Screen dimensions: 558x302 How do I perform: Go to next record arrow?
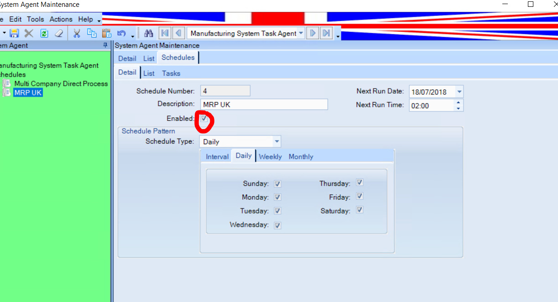pyautogui.click(x=313, y=33)
